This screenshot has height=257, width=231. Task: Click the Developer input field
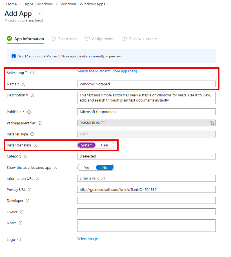[x=146, y=200]
